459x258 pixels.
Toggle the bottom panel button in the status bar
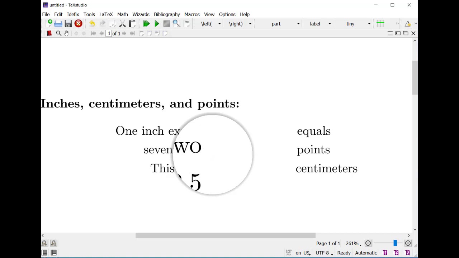[x=53, y=253]
